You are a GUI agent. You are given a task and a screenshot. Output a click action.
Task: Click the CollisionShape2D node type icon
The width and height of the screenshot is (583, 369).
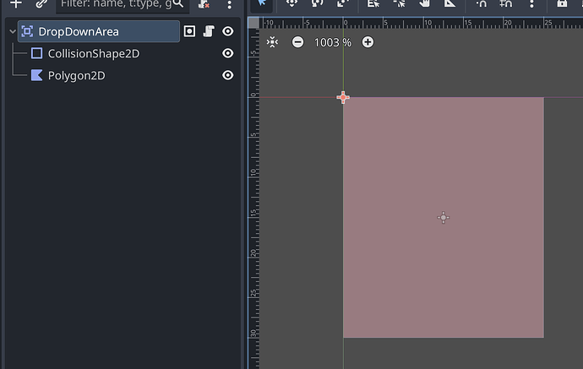(36, 53)
